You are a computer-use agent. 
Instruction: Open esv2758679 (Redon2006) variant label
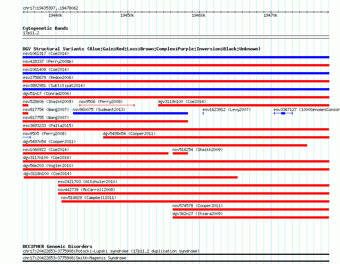tap(48, 77)
